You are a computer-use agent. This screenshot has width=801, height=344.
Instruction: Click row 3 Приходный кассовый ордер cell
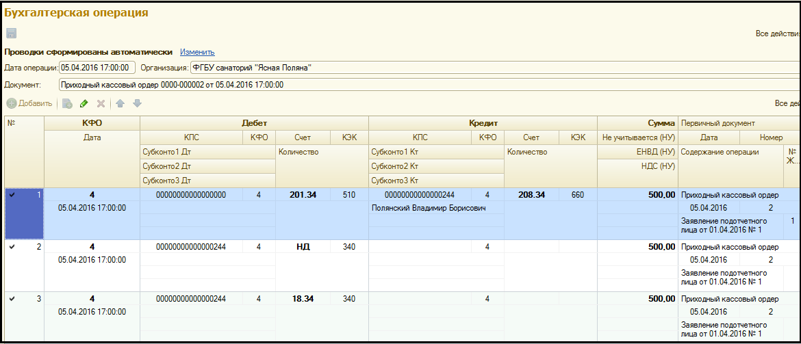(739, 299)
